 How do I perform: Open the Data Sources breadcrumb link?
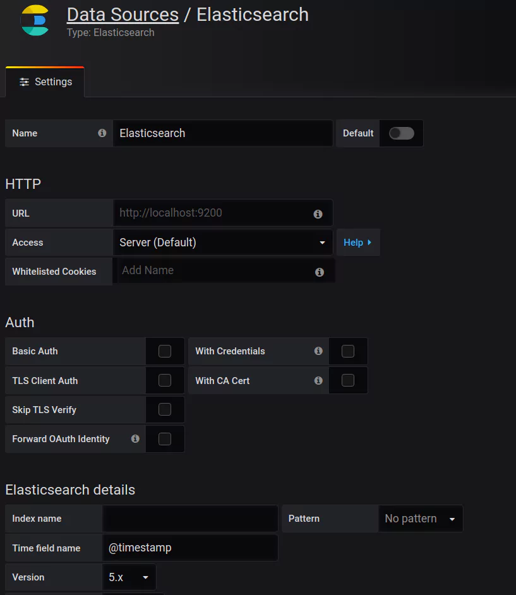(123, 15)
